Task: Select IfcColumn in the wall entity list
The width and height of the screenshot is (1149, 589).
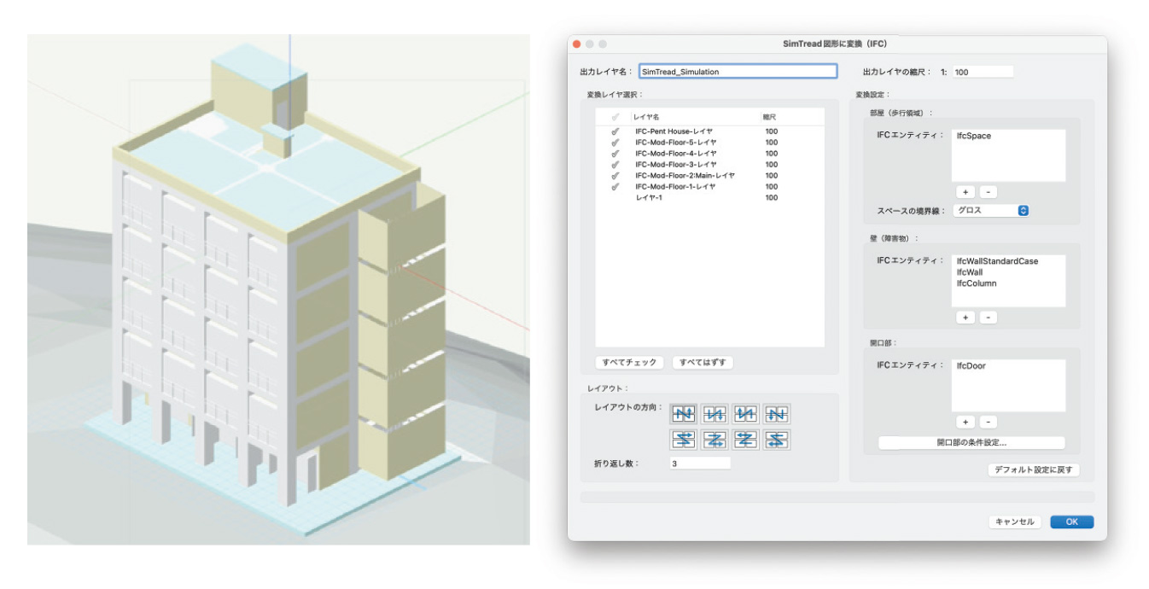Action: 976,283
